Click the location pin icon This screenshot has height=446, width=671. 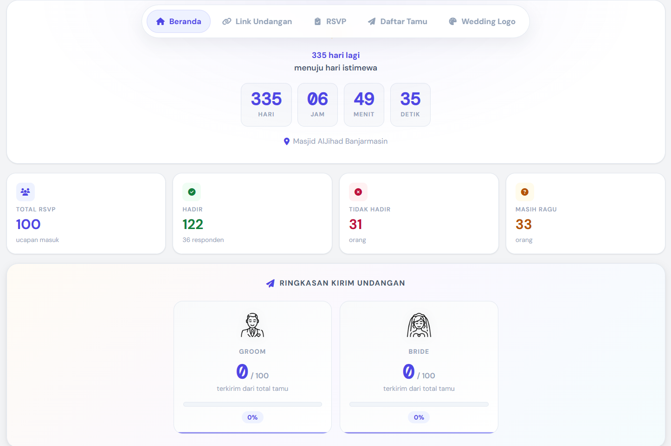(x=287, y=141)
